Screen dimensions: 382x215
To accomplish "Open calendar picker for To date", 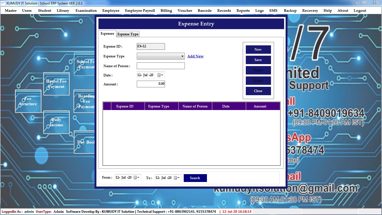I will [176, 178].
